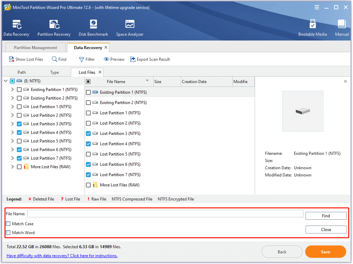Image resolution: width=353 pixels, height=264 pixels.
Task: Toggle the E: NTFS root checkbox
Action: (x=12, y=81)
